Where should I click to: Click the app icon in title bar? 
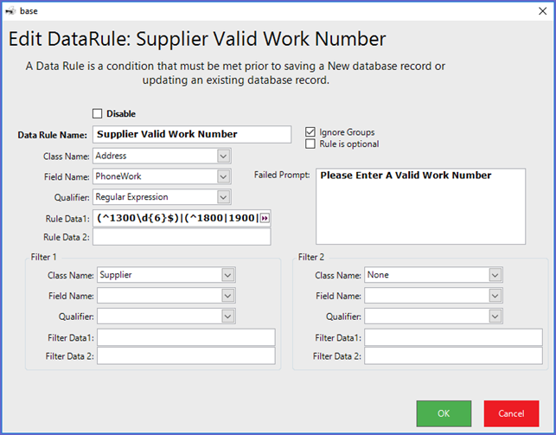10,11
